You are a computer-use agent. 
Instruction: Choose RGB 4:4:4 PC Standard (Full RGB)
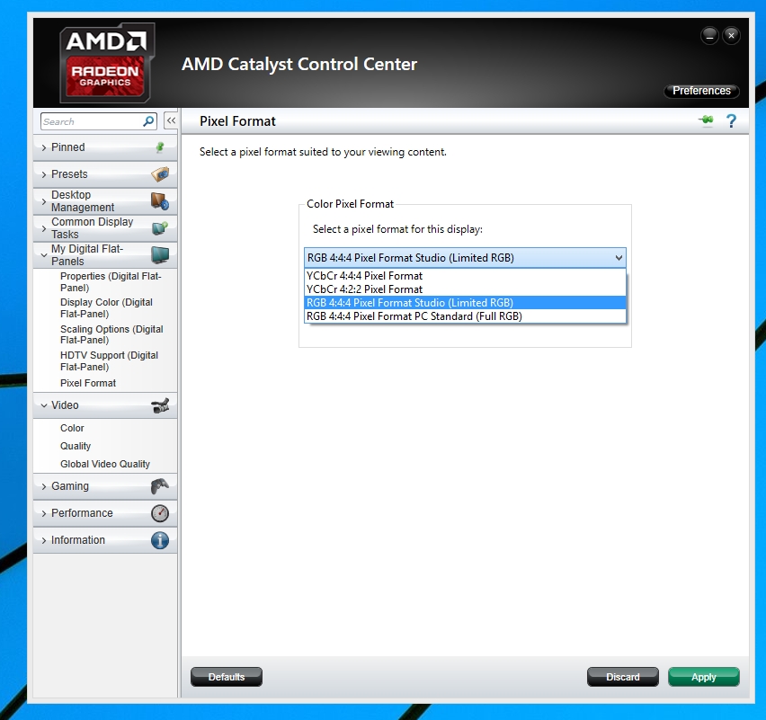[x=465, y=316]
